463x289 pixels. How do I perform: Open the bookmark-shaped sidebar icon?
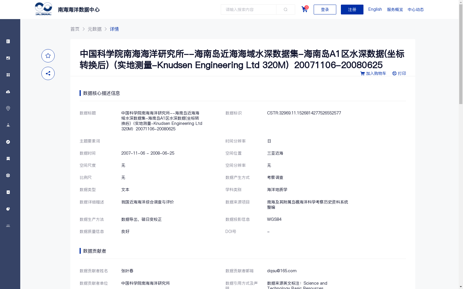pos(8,159)
